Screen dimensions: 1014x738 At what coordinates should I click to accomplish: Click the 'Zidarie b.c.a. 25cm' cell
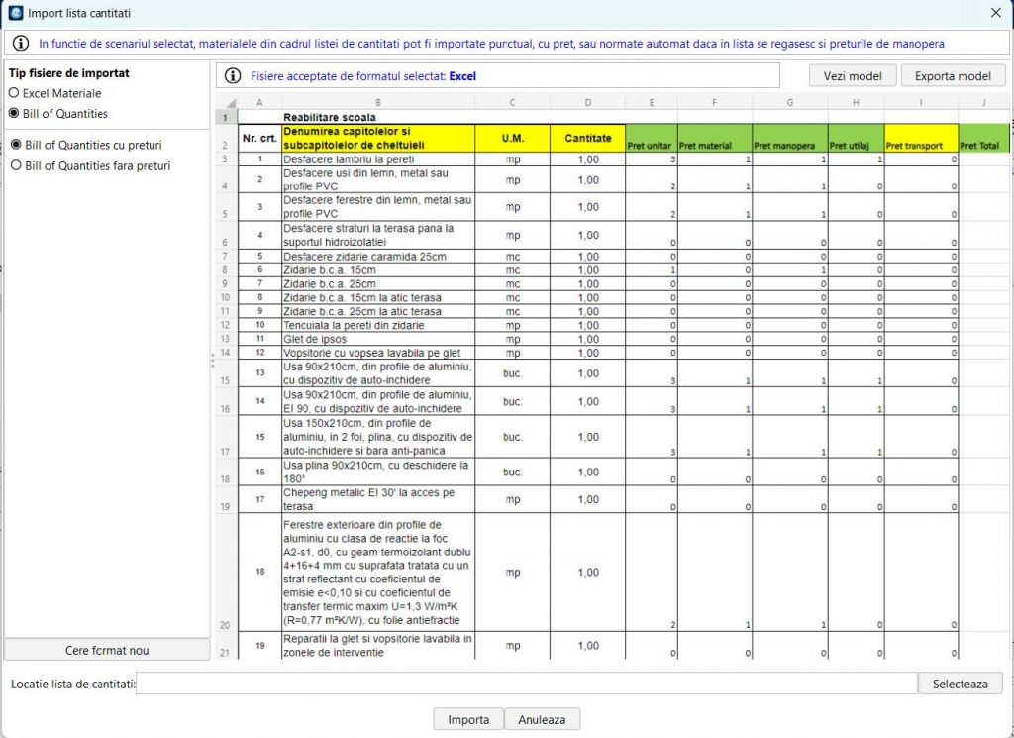coord(378,283)
